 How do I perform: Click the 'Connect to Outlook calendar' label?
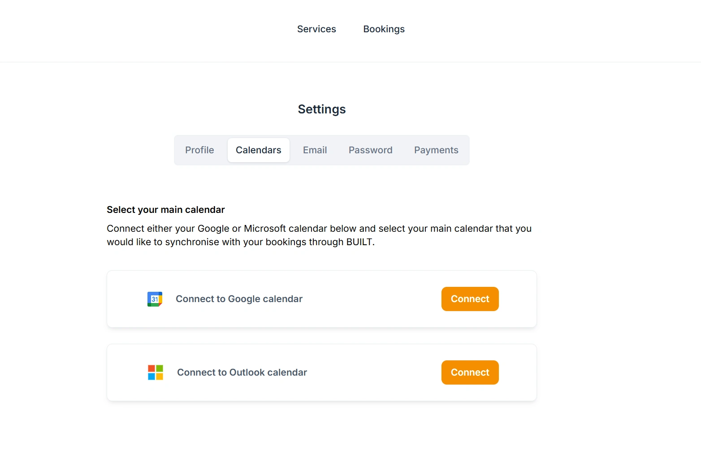(x=242, y=372)
